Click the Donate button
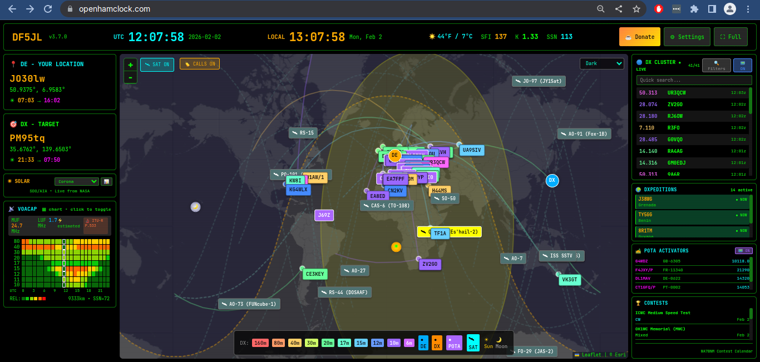This screenshot has height=362, width=760. (639, 37)
